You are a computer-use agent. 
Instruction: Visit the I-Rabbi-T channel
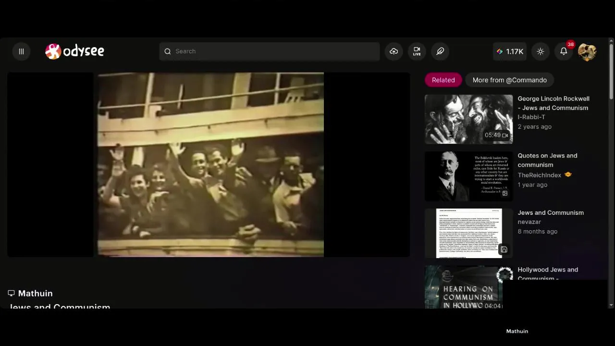(x=531, y=117)
